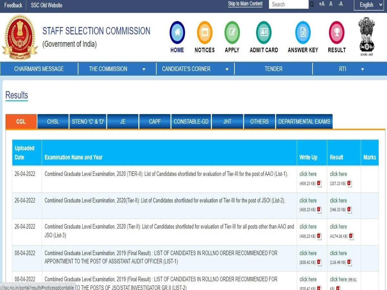Open the English language dropdown
The image size is (387, 290).
pos(369,5)
